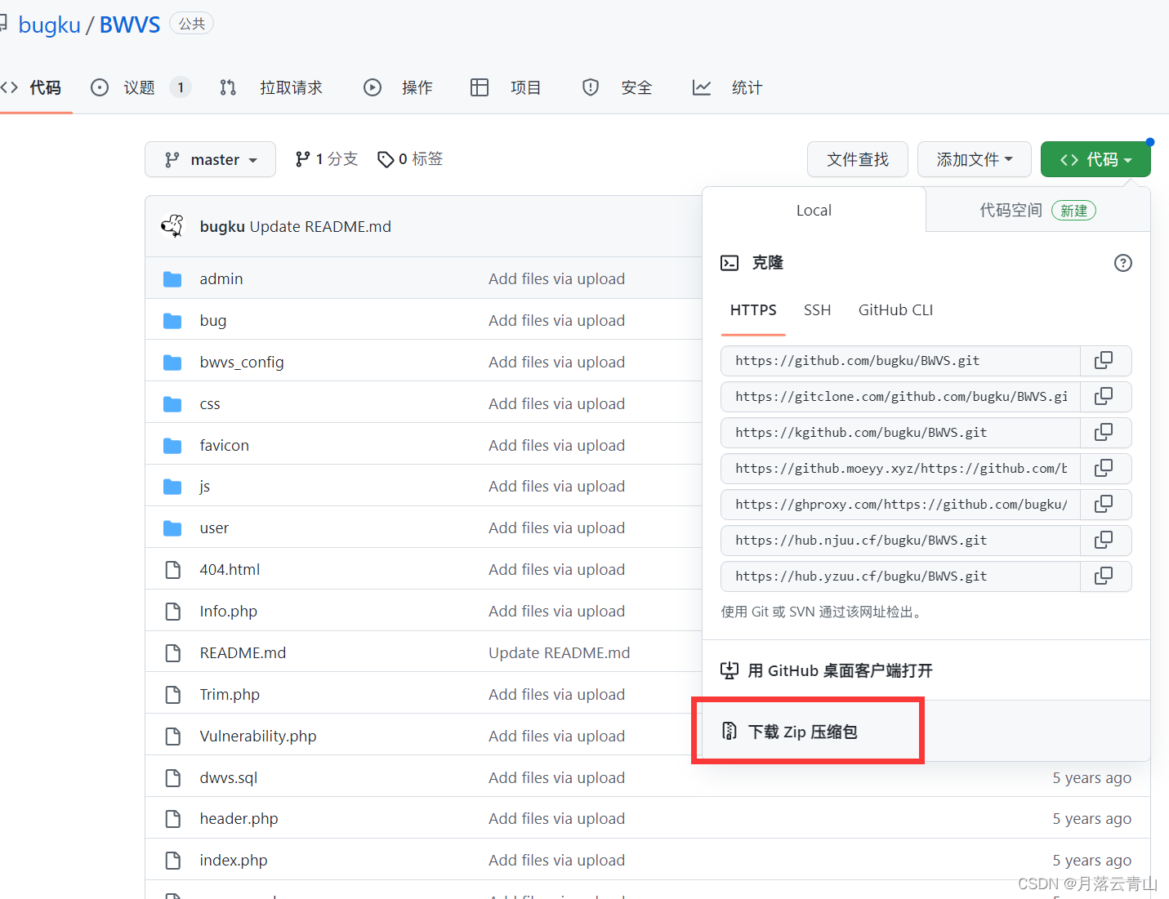Click the help question mark in the clone panel
The width and height of the screenshot is (1169, 899).
[x=1122, y=263]
